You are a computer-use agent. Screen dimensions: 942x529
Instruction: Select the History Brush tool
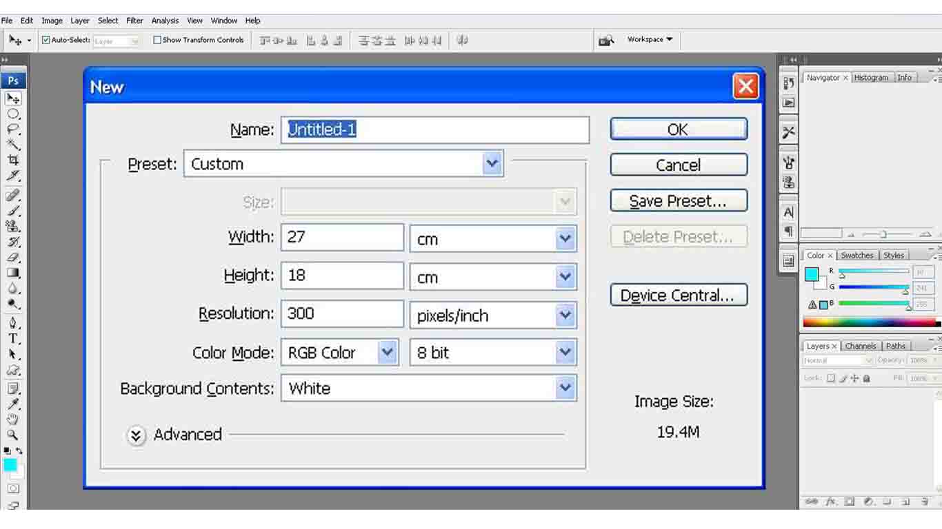(13, 242)
